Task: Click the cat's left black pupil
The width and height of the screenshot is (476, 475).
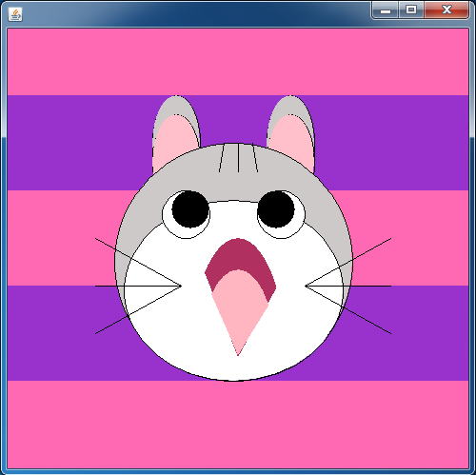Action: pos(190,209)
